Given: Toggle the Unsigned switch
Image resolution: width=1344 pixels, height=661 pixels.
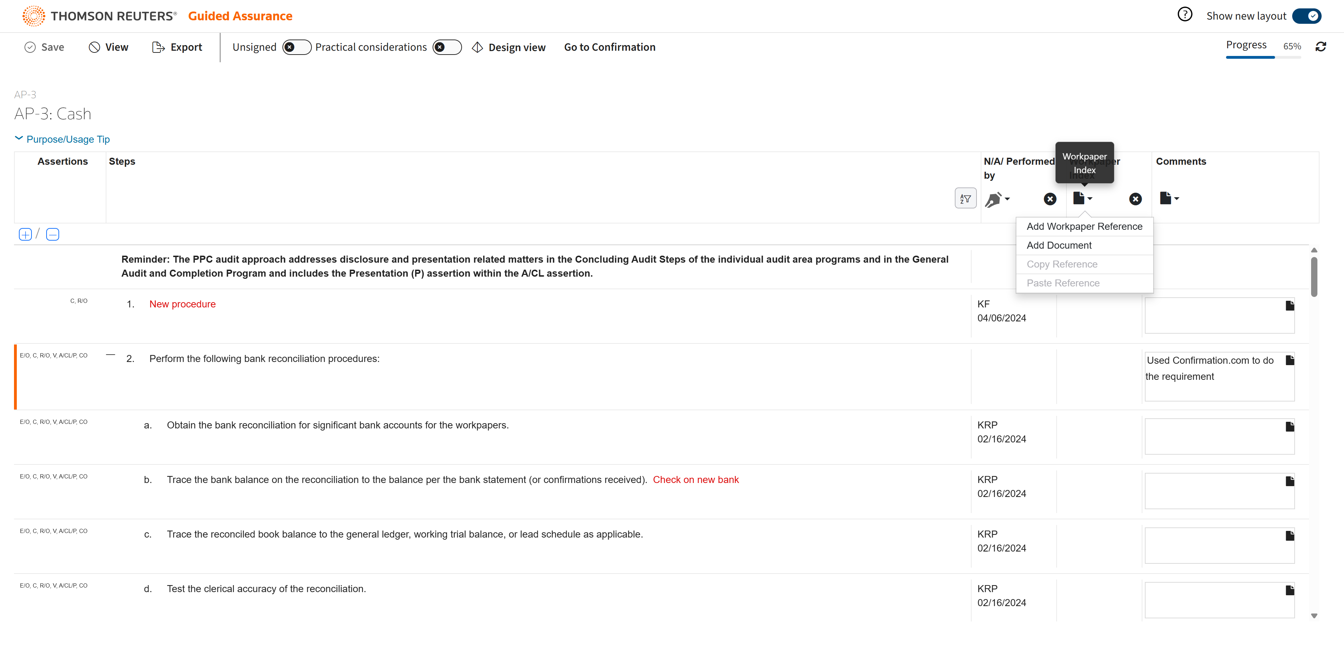Looking at the screenshot, I should pyautogui.click(x=296, y=48).
